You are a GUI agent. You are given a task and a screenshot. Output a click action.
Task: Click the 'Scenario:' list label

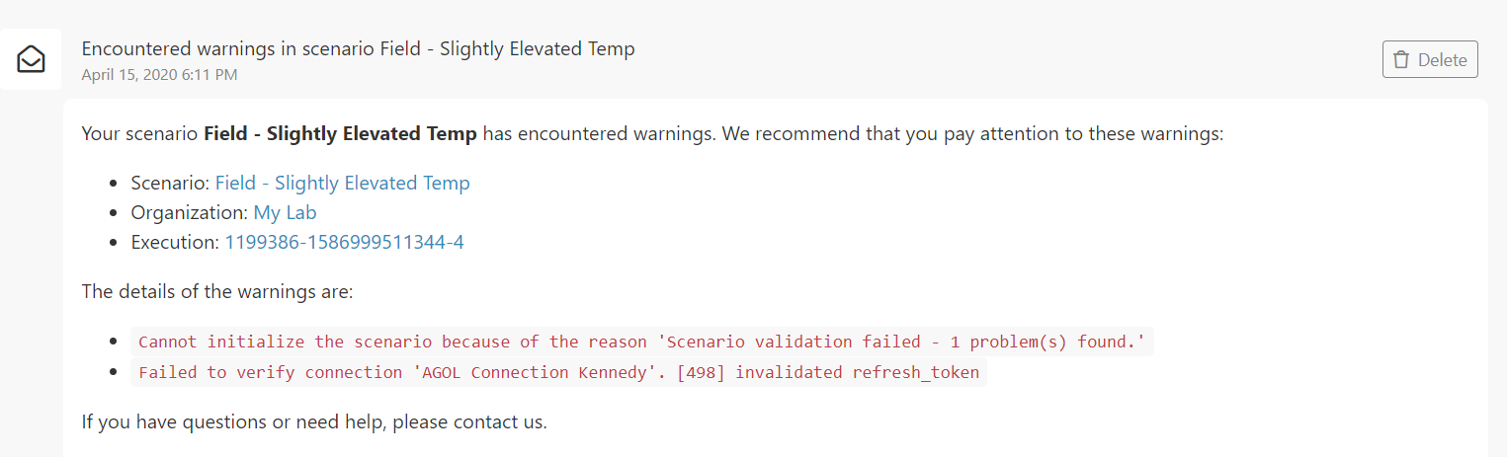170,183
